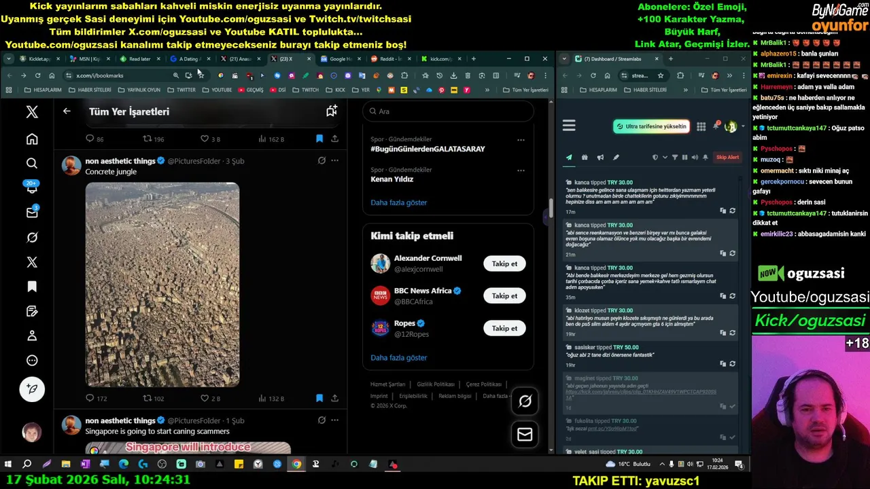Reply to the Concrete jungle post

pos(90,399)
